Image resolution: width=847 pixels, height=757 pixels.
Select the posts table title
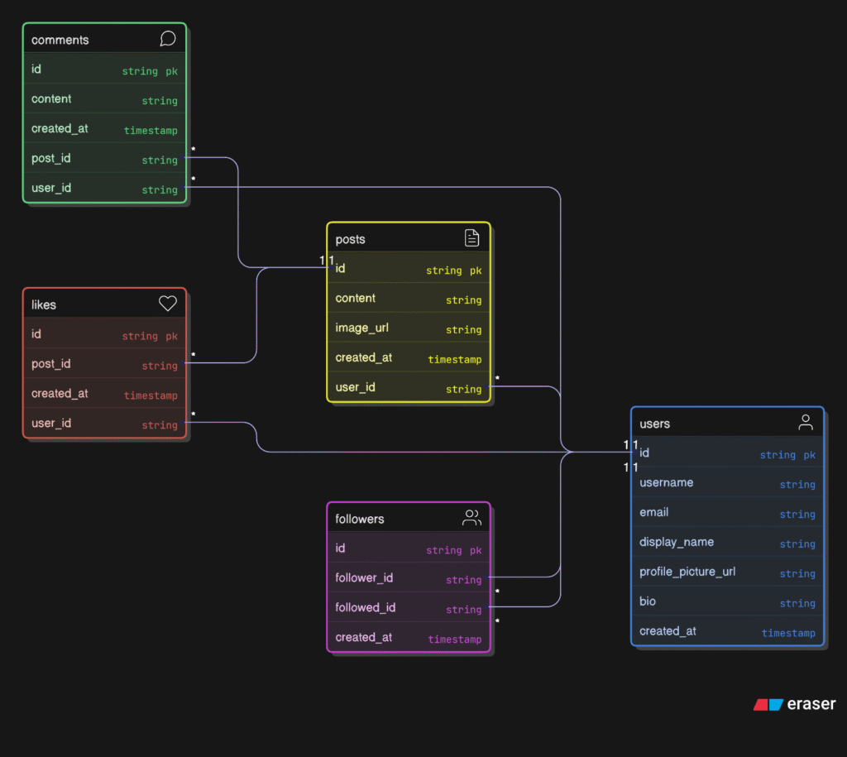350,239
